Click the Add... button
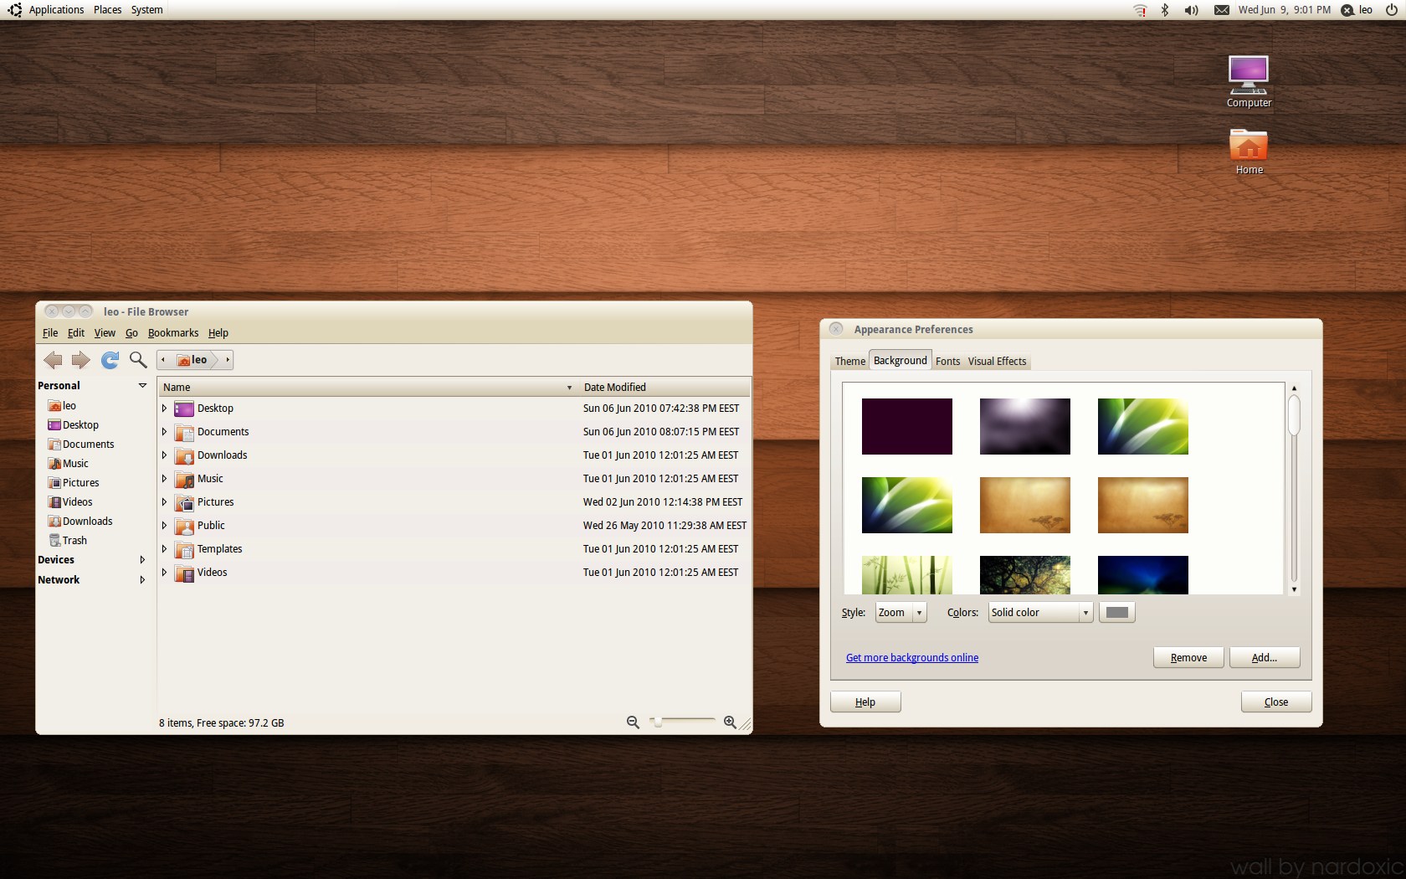The width and height of the screenshot is (1406, 879). [x=1265, y=658]
